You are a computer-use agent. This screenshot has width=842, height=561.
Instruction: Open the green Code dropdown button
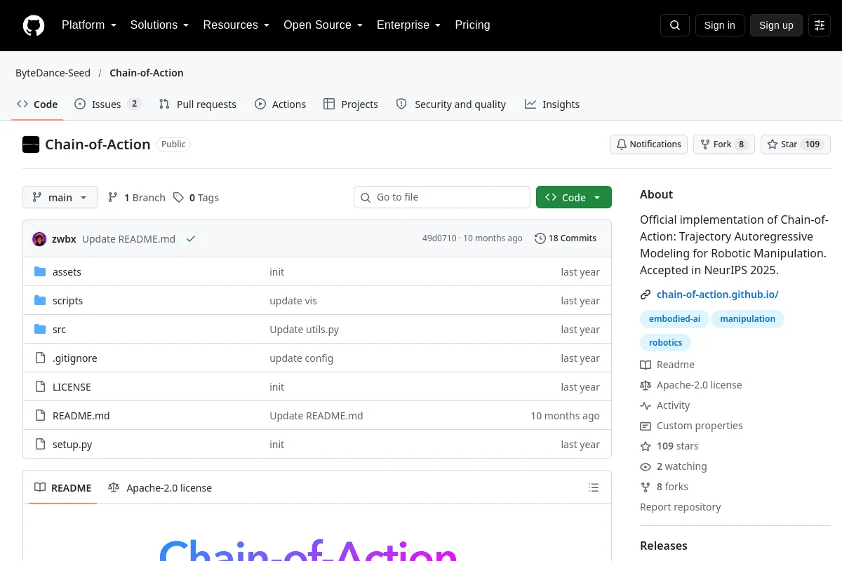point(574,197)
